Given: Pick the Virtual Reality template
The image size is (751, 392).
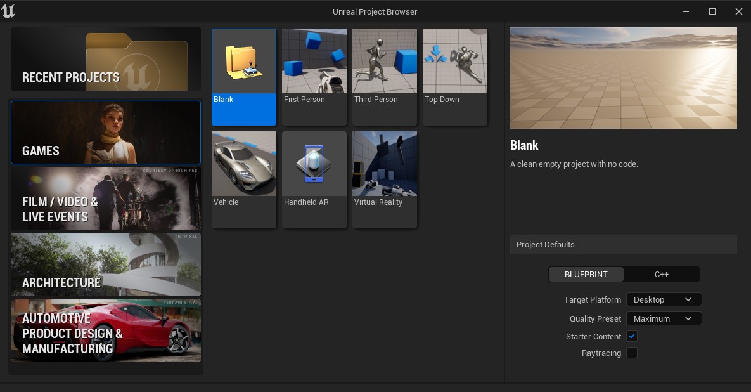Looking at the screenshot, I should click(385, 180).
